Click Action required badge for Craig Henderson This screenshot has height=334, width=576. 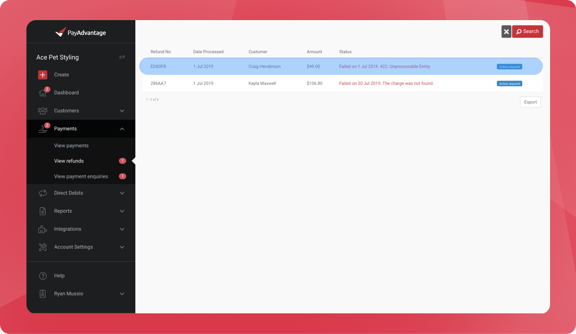pyautogui.click(x=509, y=67)
